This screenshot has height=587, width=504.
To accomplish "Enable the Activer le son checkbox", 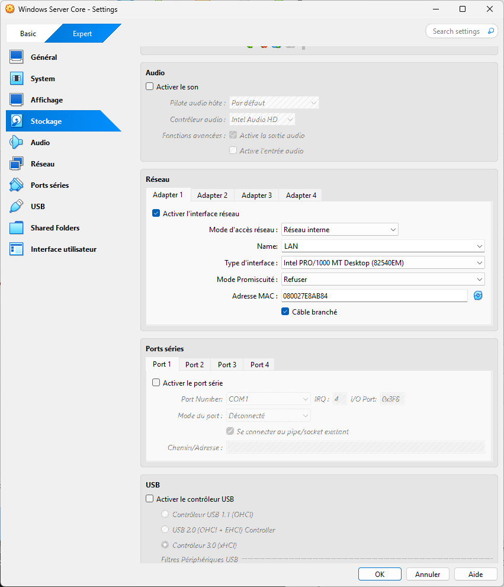I will pyautogui.click(x=150, y=86).
